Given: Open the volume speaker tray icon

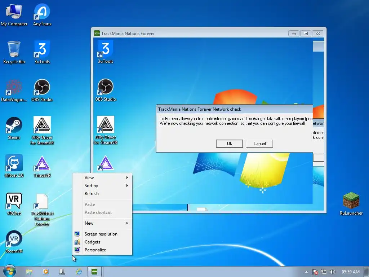Looking at the screenshot, I should pyautogui.click(x=333, y=272).
